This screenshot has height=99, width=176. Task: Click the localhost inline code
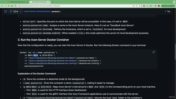click(x=98, y=29)
